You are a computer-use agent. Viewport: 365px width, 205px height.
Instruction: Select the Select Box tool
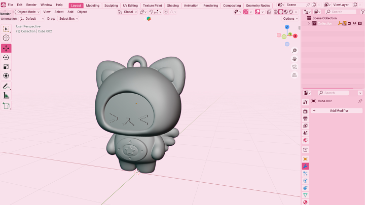point(6,29)
